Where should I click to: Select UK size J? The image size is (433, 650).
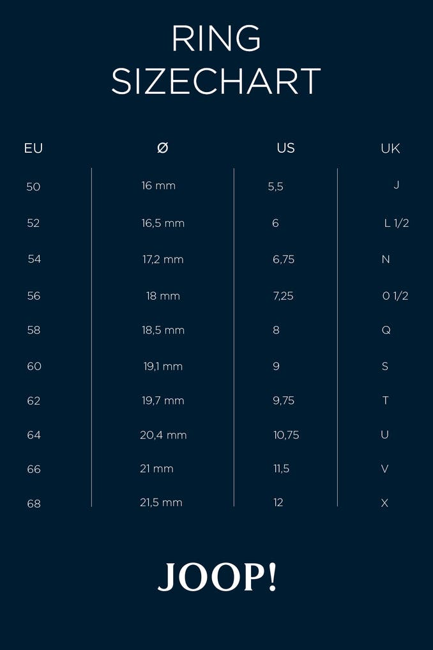point(397,185)
